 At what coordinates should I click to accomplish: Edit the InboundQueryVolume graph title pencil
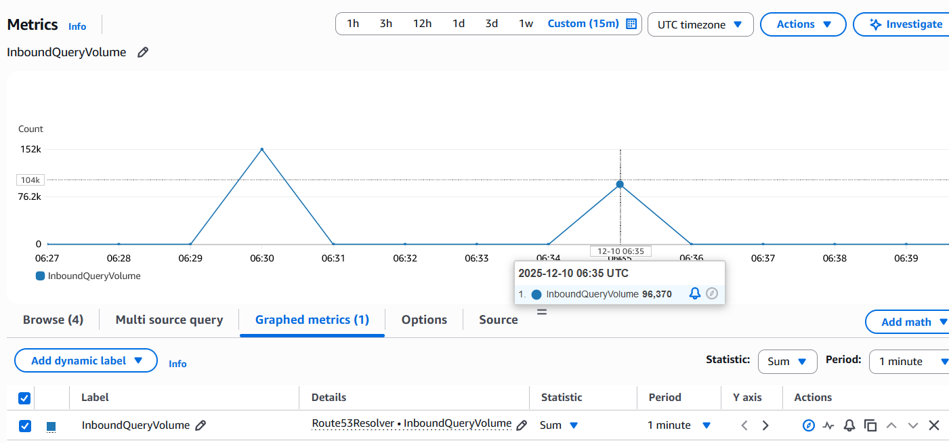143,52
